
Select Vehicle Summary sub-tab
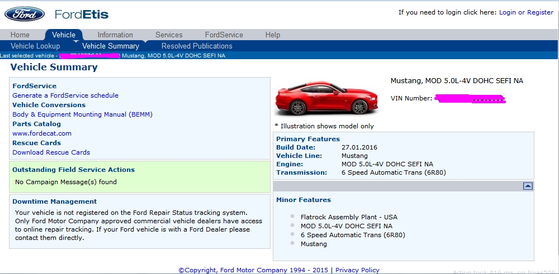point(111,46)
